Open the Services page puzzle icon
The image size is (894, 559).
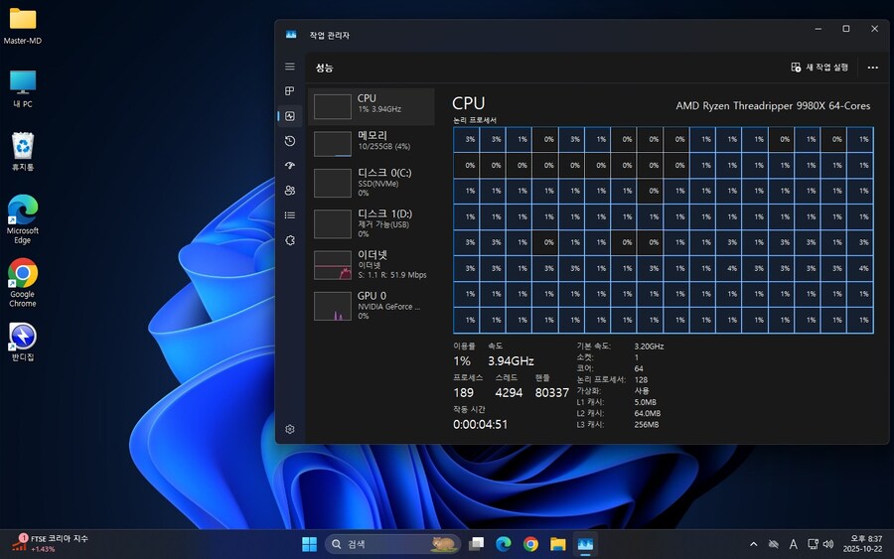290,240
